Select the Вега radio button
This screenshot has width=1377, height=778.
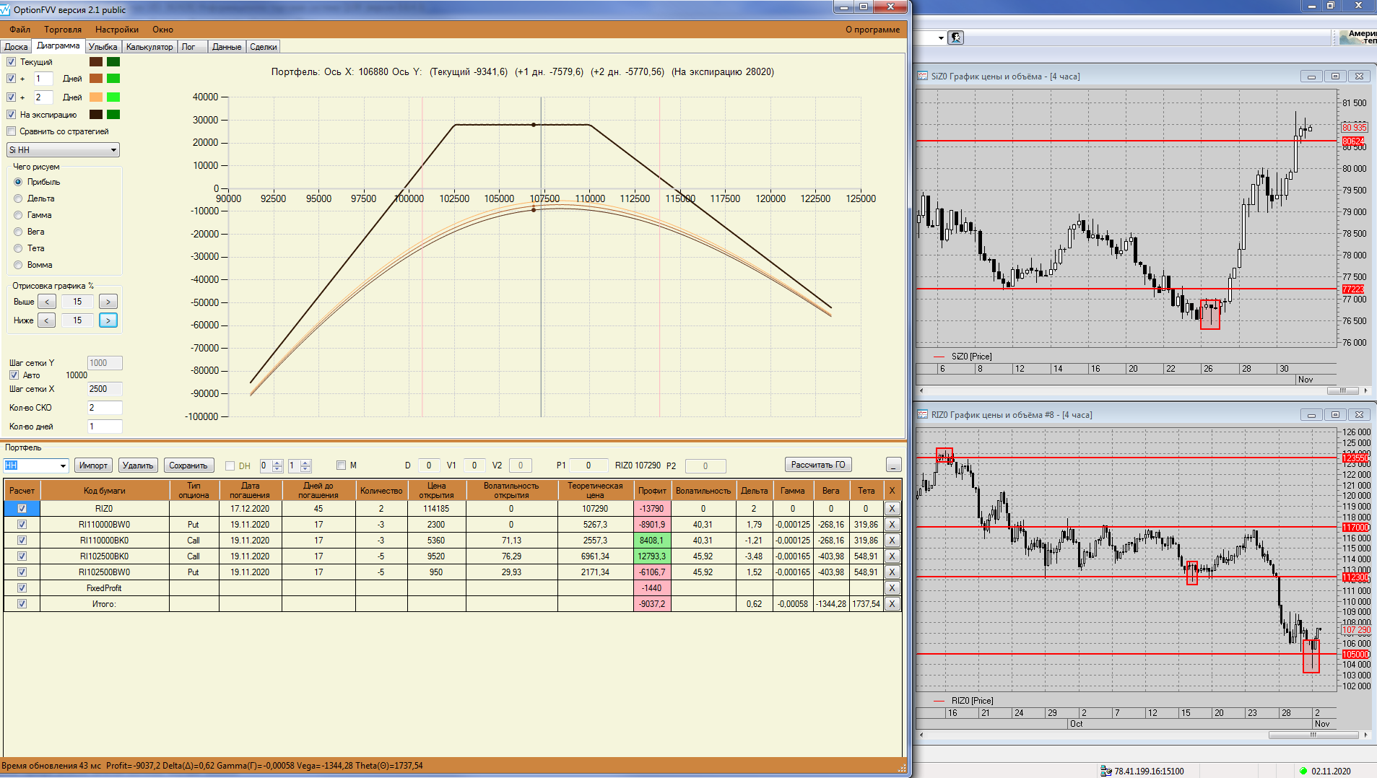18,232
